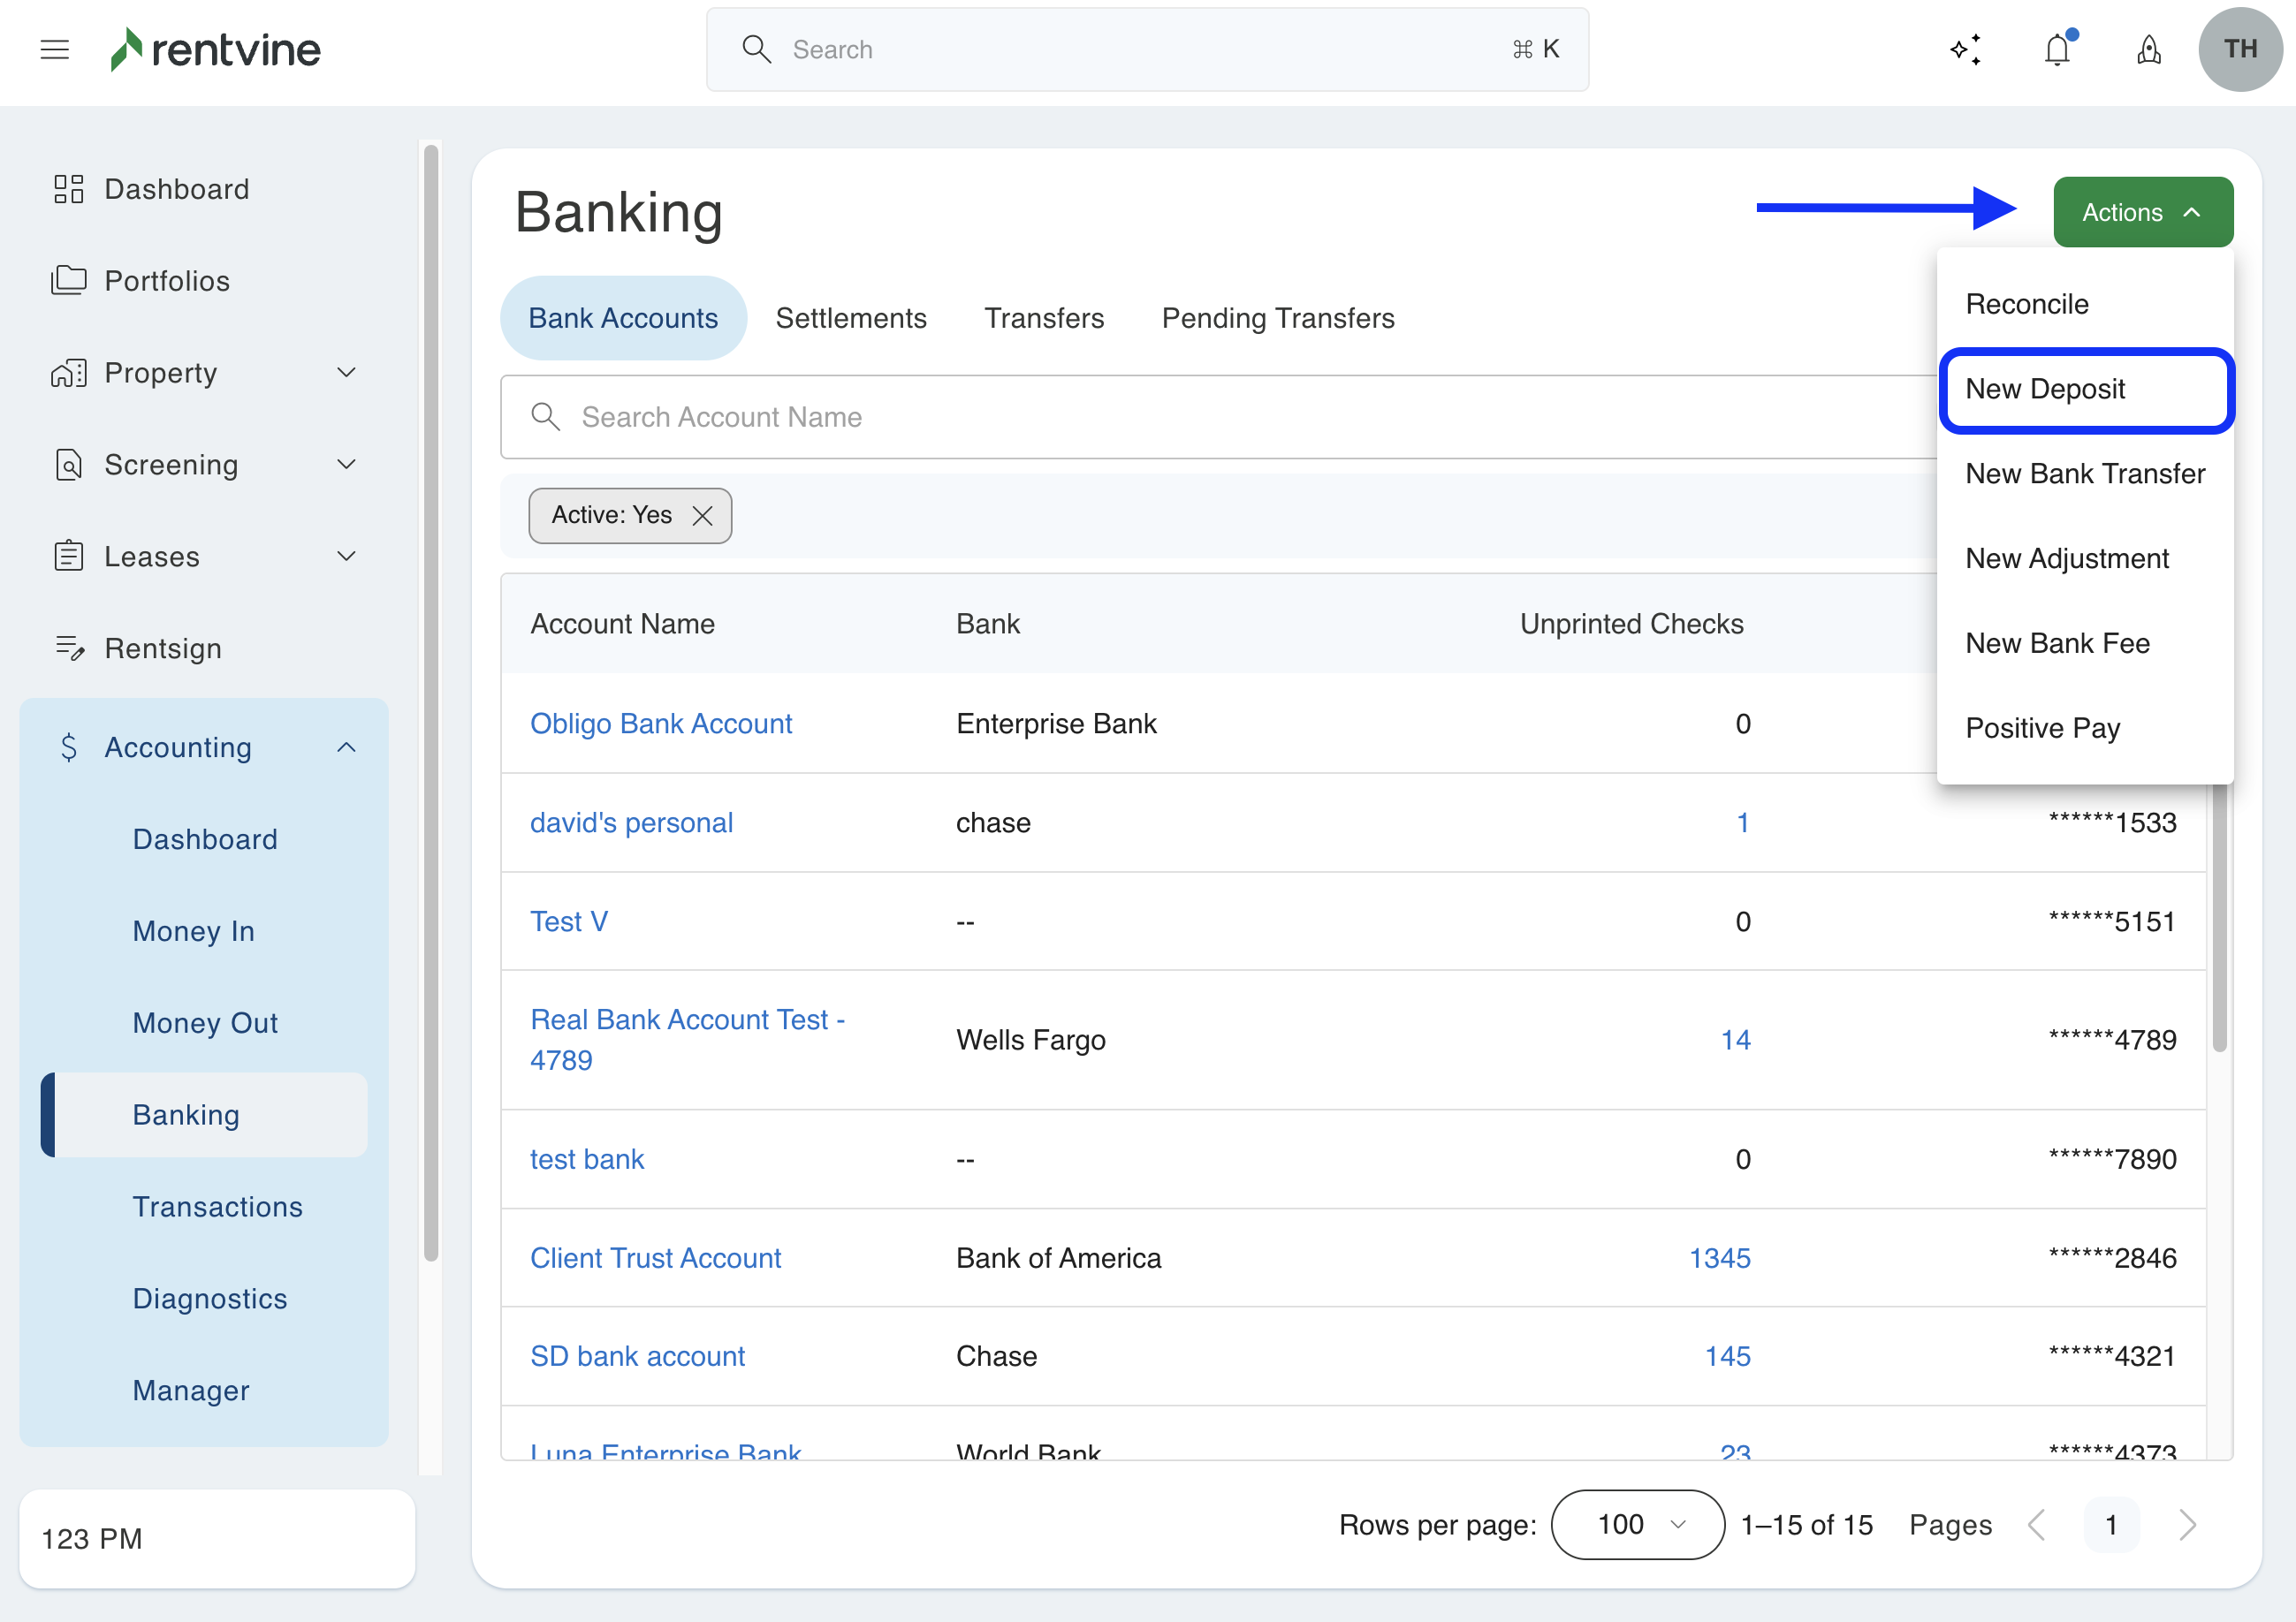This screenshot has width=2296, height=1622.
Task: Go to next page arrow
Action: [x=2187, y=1524]
